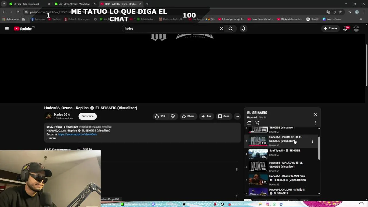This screenshot has width=368, height=207.
Task: Open the YouTube guide hamburger menu
Action: pyautogui.click(x=7, y=28)
